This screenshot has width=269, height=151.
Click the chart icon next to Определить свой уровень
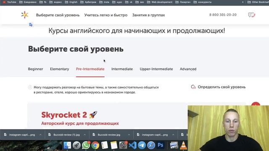[x=193, y=87]
